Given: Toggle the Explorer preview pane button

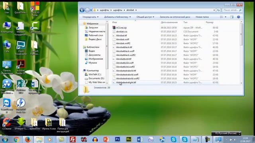Looking at the screenshot, I should click(232, 17).
